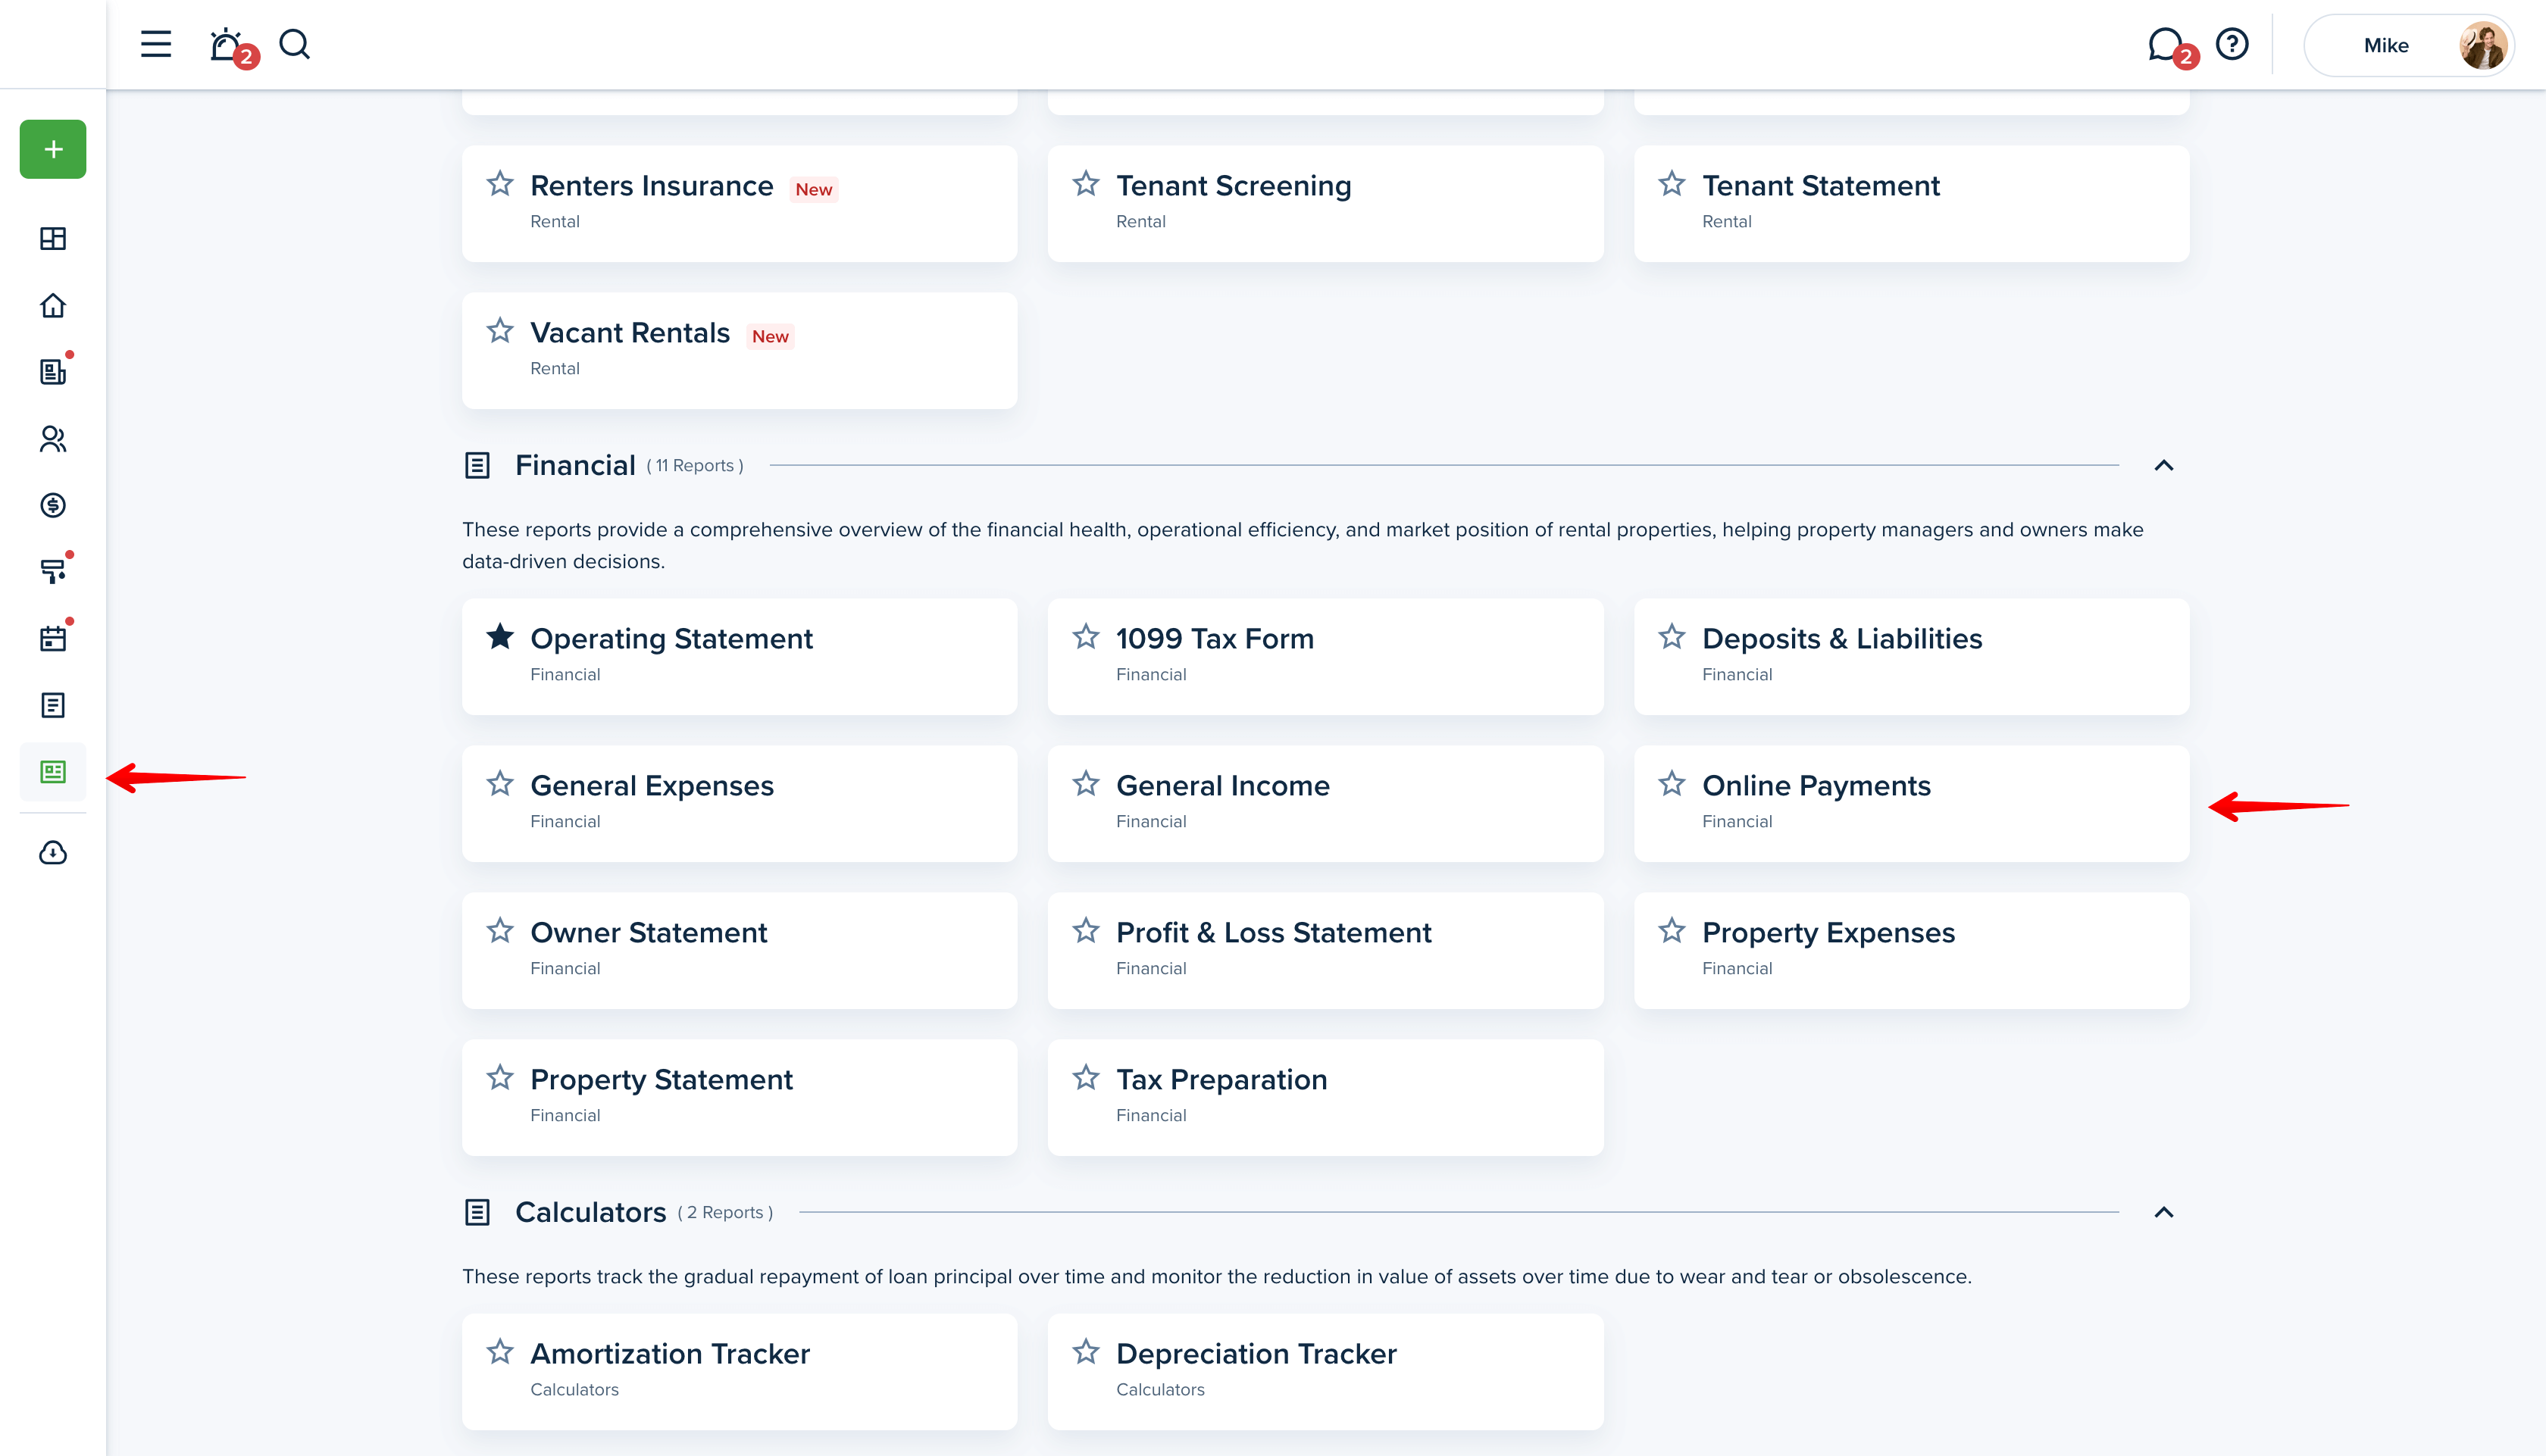Click the Financial section heading

575,465
